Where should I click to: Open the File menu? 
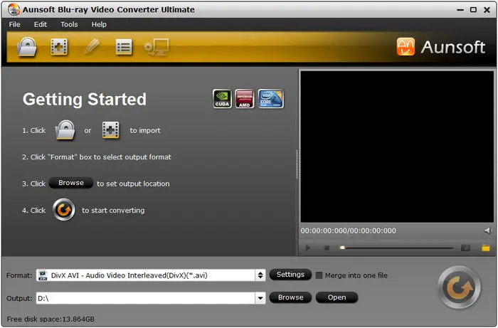(x=15, y=24)
